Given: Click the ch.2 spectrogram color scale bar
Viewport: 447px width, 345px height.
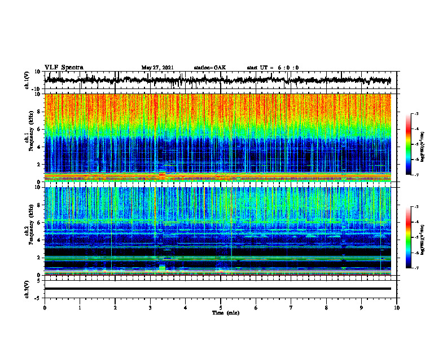Looking at the screenshot, I should coord(408,237).
